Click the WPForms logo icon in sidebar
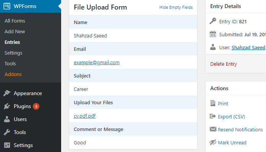 [x=7, y=6]
